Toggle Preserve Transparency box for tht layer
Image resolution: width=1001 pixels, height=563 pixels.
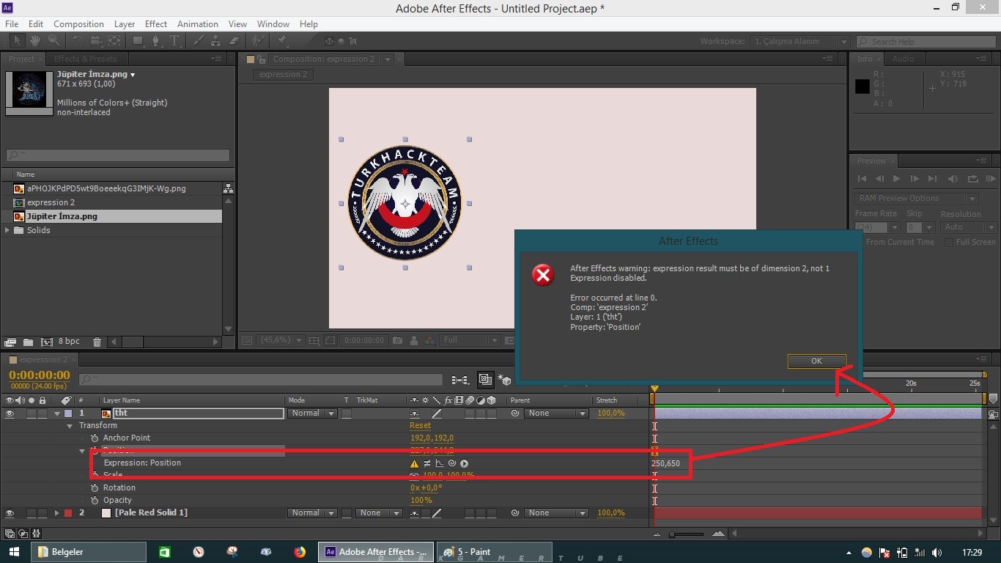coord(347,413)
